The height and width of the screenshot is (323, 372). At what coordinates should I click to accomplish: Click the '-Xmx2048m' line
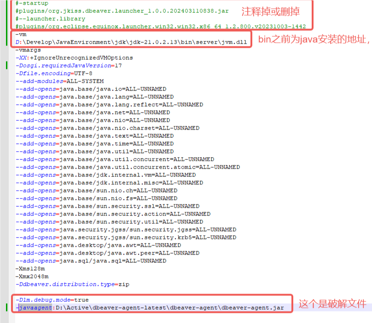32,277
